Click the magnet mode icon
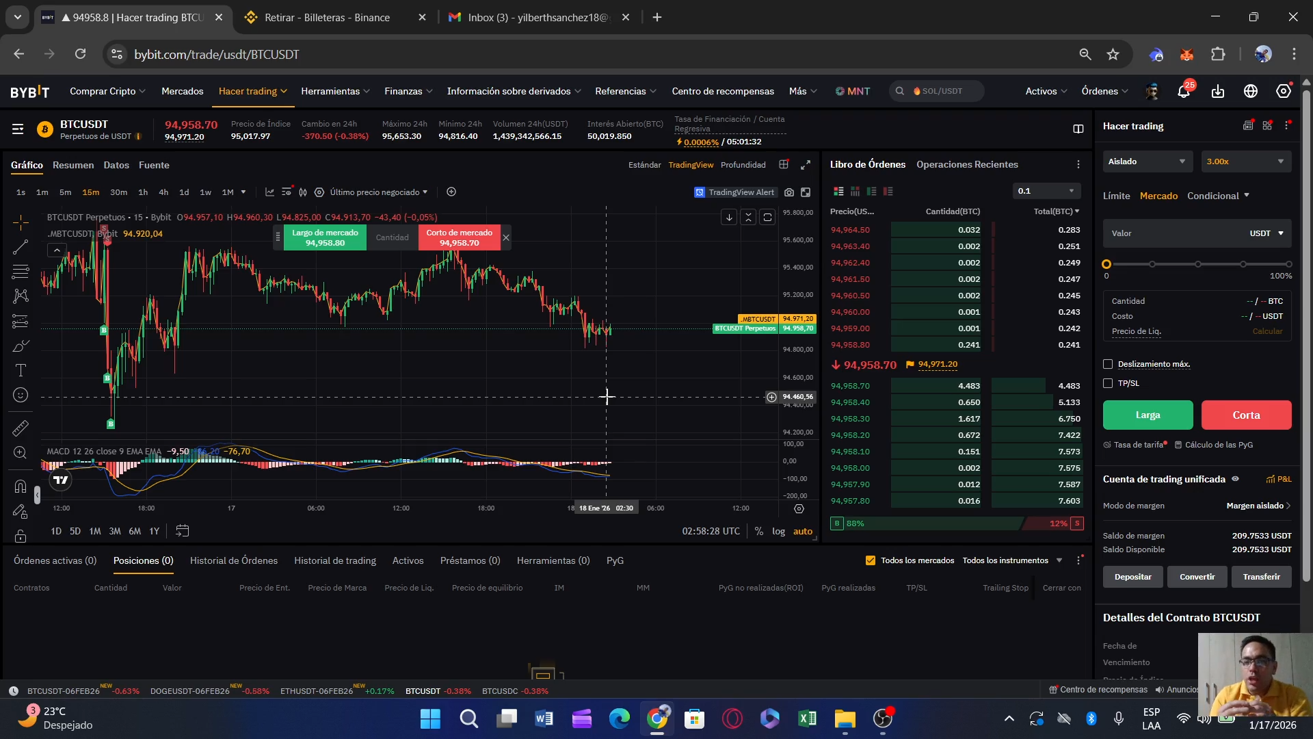This screenshot has height=739, width=1313. pyautogui.click(x=21, y=487)
